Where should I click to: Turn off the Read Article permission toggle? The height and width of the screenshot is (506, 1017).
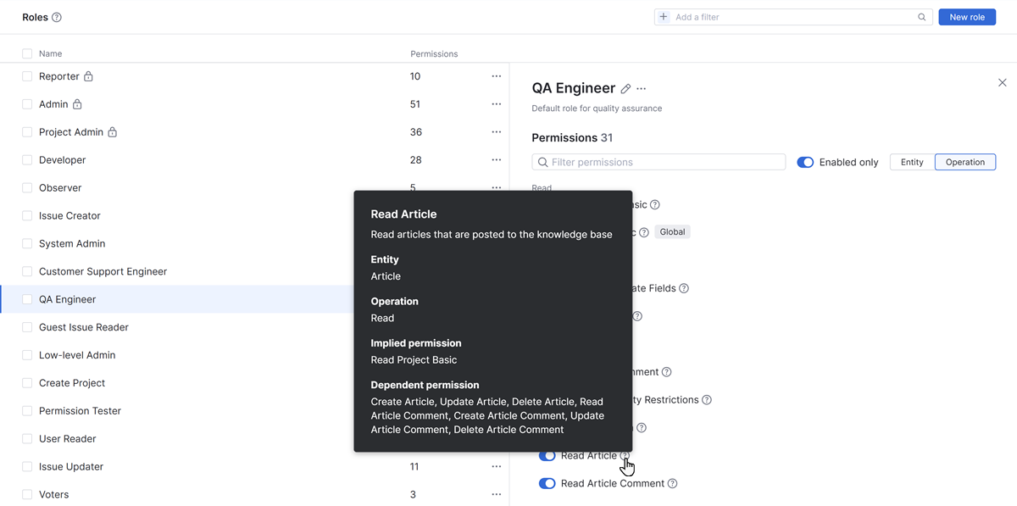546,455
